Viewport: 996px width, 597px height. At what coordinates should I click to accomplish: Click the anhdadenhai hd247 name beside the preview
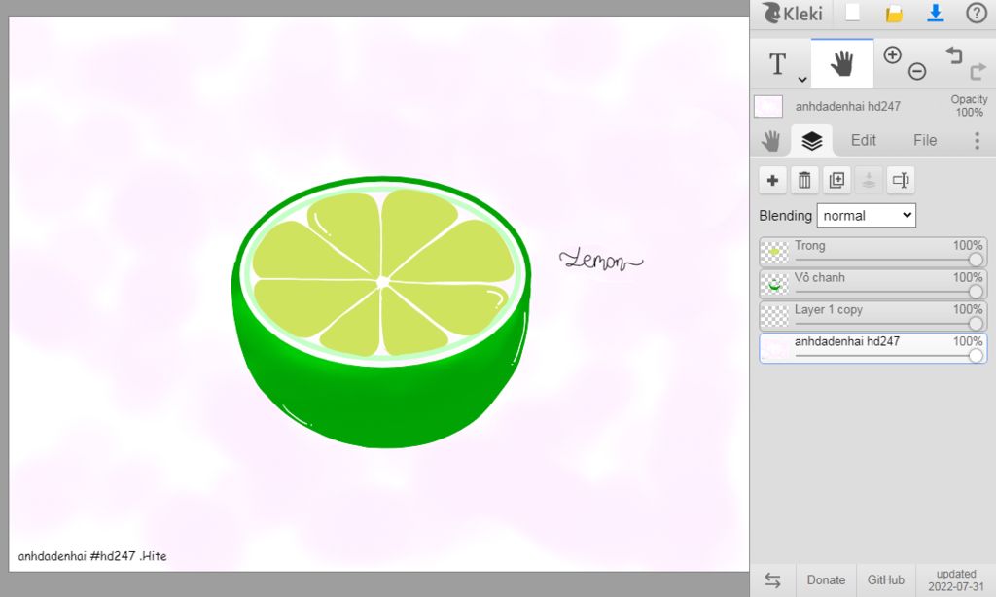point(848,107)
